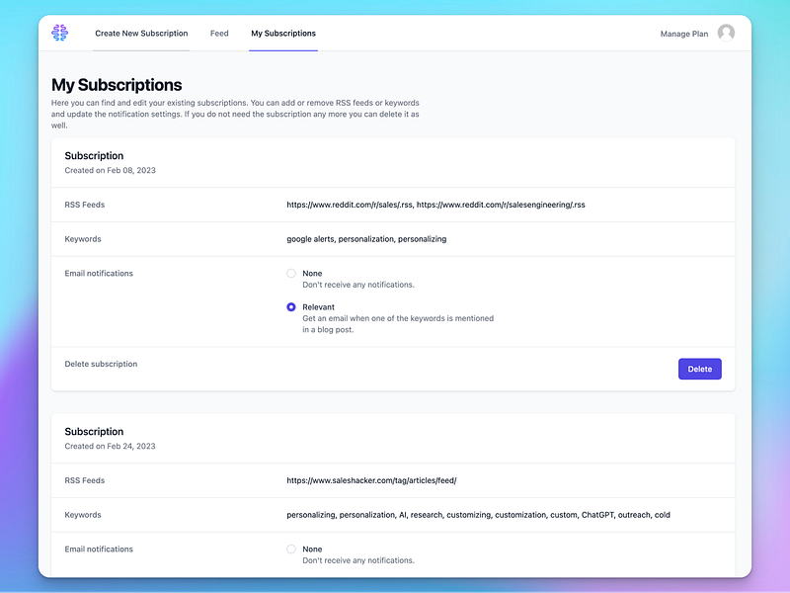Open the Create New Subscription tab
The height and width of the screenshot is (593, 790).
point(141,34)
